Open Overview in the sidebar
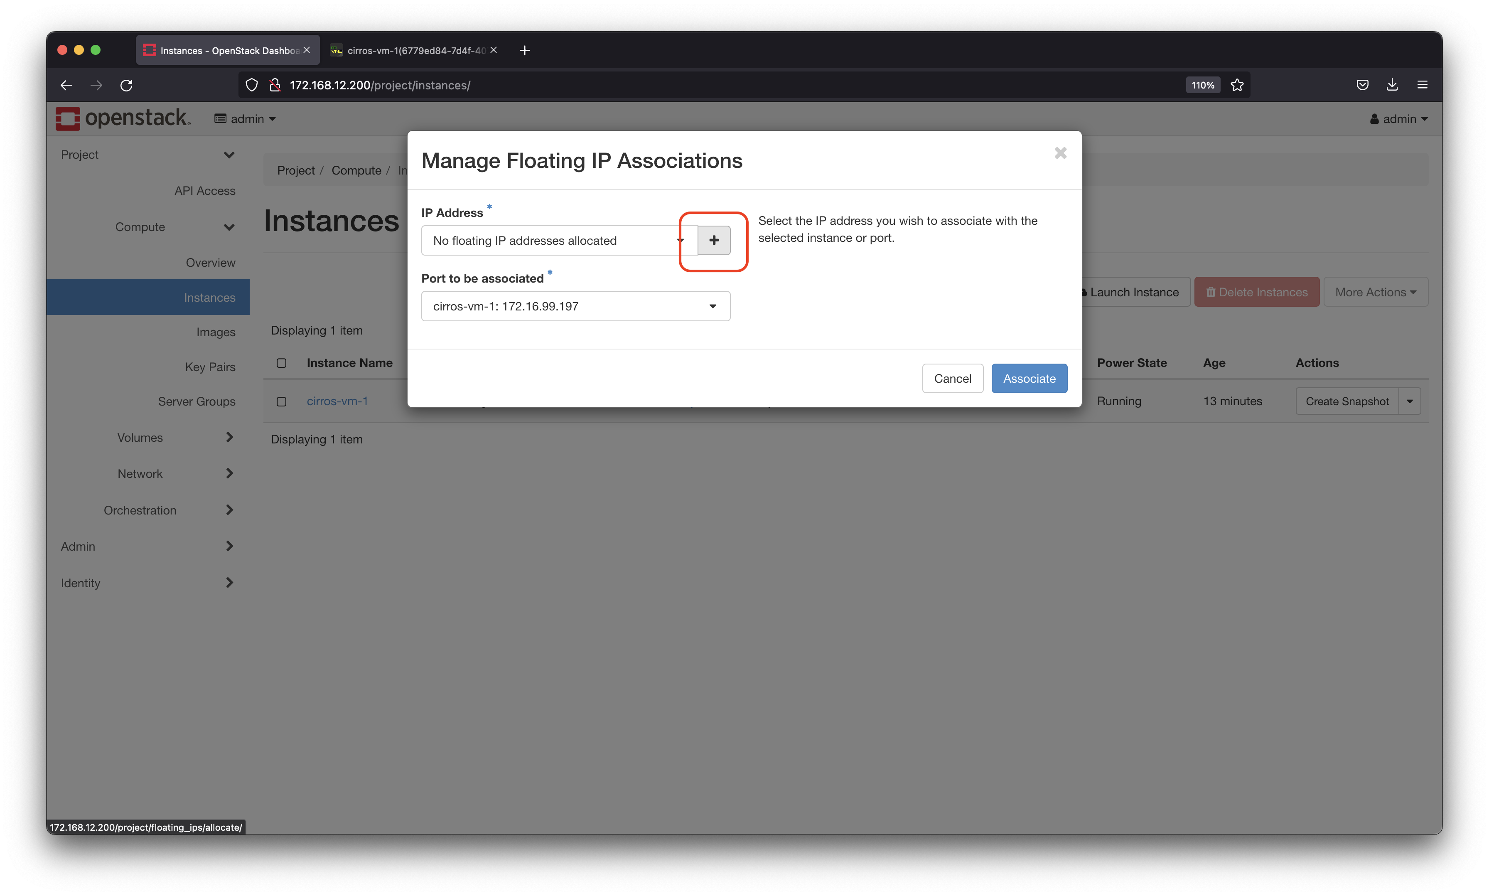The image size is (1489, 896). pos(210,263)
